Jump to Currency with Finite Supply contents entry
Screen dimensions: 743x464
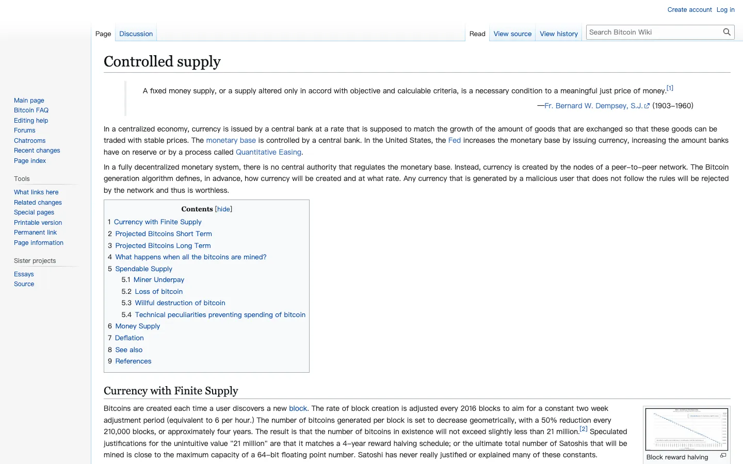click(157, 222)
